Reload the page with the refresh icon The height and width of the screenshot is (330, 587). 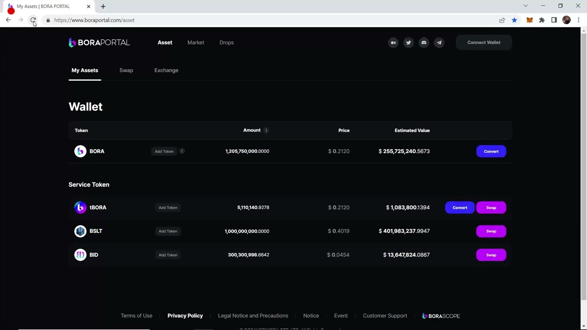[x=33, y=20]
